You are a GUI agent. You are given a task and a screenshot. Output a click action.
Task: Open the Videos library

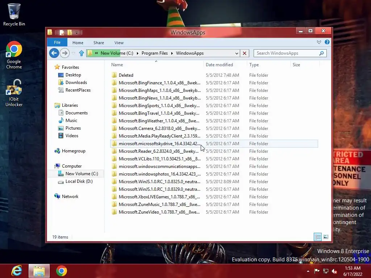(72, 136)
